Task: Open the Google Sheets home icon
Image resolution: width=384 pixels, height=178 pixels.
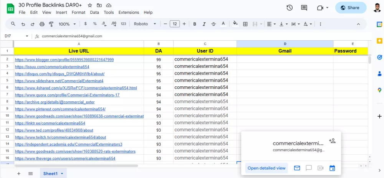Action: [10, 9]
